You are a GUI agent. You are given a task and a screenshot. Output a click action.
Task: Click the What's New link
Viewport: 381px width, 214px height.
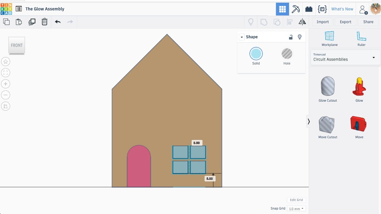tap(342, 9)
